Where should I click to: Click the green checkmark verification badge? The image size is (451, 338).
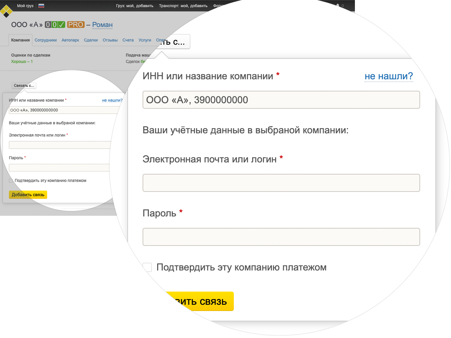[x=61, y=25]
